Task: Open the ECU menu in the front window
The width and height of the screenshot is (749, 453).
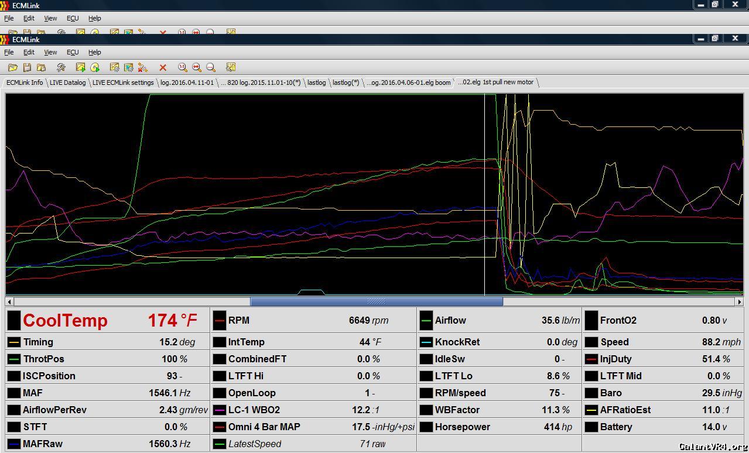Action: (x=73, y=52)
